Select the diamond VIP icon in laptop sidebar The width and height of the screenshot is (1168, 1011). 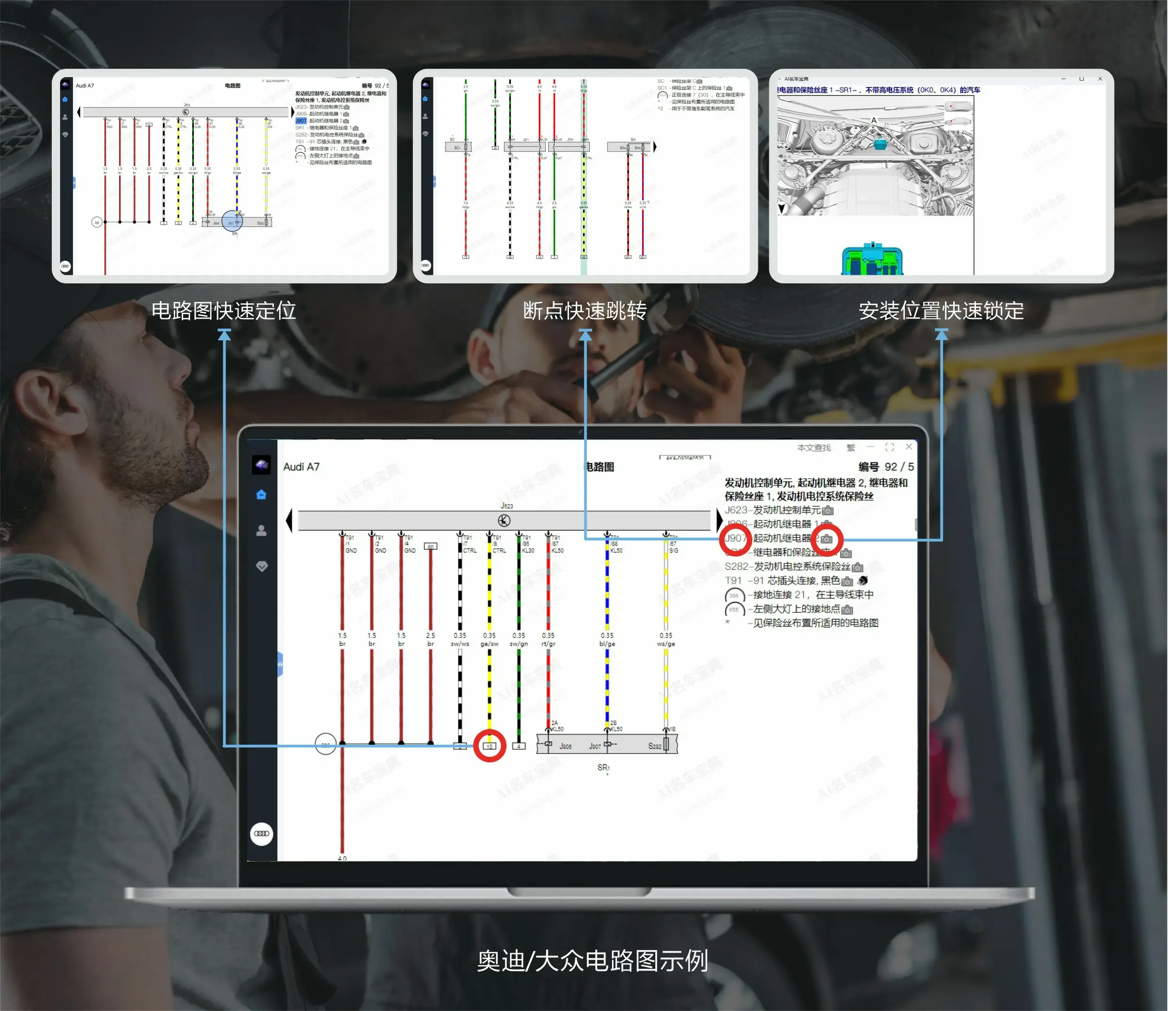[x=262, y=566]
